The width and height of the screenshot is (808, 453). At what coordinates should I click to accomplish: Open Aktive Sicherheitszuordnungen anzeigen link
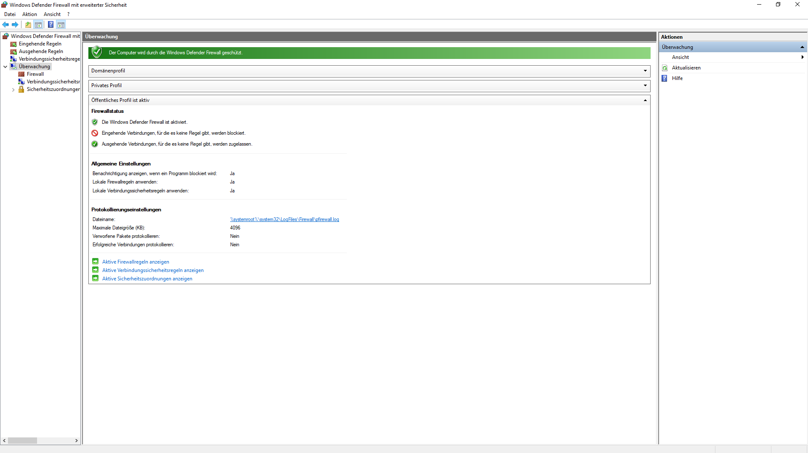coord(147,279)
